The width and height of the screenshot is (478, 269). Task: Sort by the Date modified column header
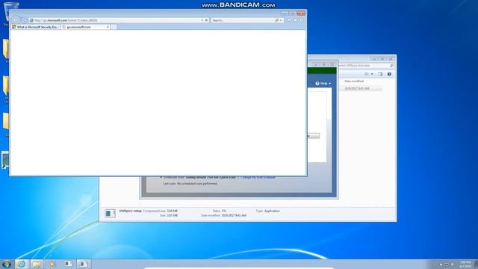354,81
